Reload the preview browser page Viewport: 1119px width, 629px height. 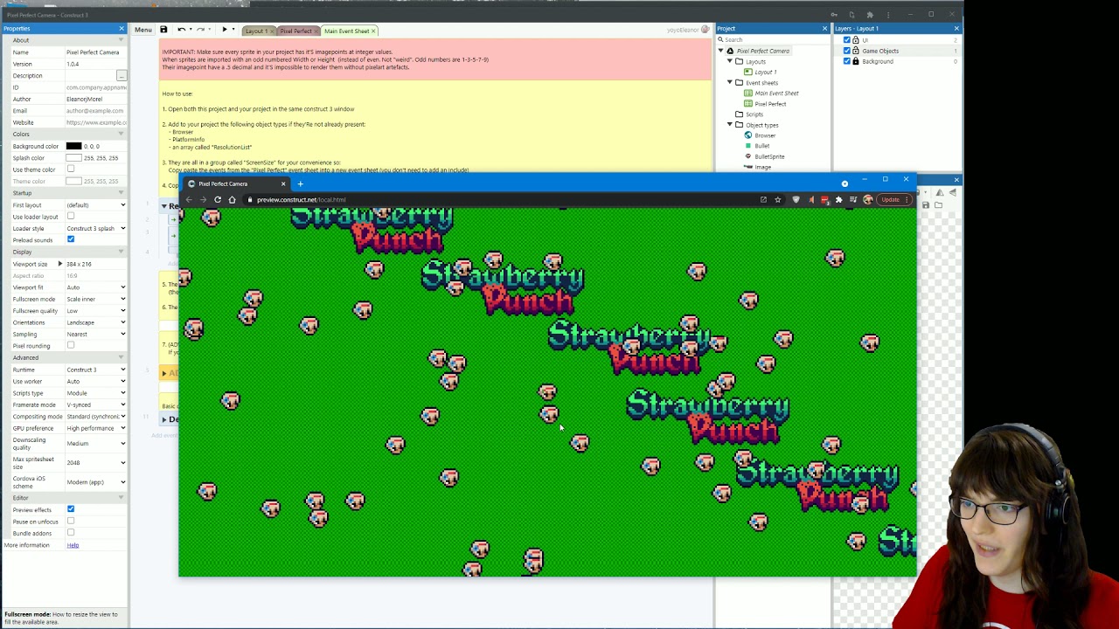[x=218, y=200]
